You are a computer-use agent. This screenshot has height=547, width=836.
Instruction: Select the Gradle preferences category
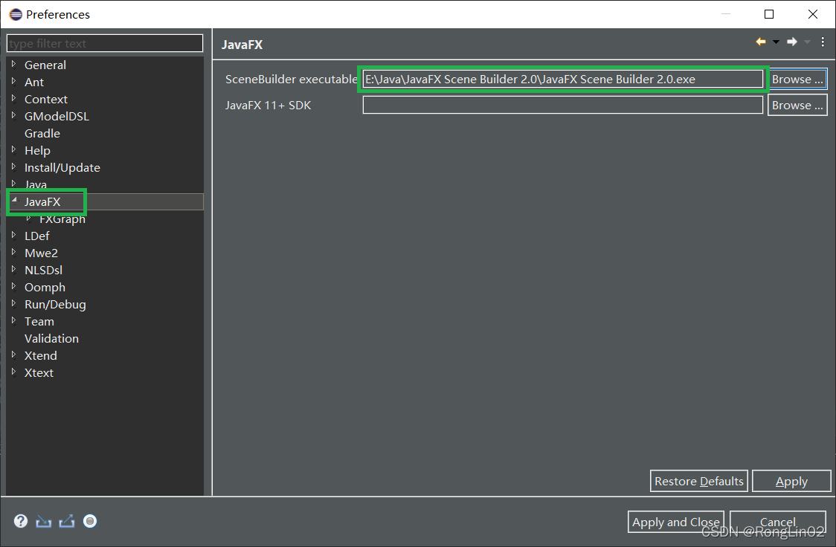click(x=42, y=133)
